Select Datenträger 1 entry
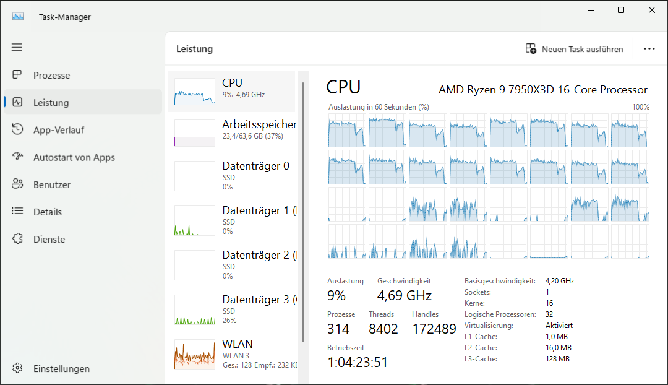The image size is (668, 385). point(232,220)
